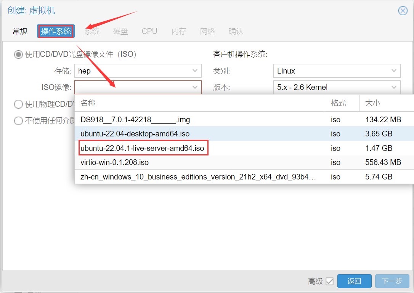Click size cell 556.43 MB

click(383, 162)
